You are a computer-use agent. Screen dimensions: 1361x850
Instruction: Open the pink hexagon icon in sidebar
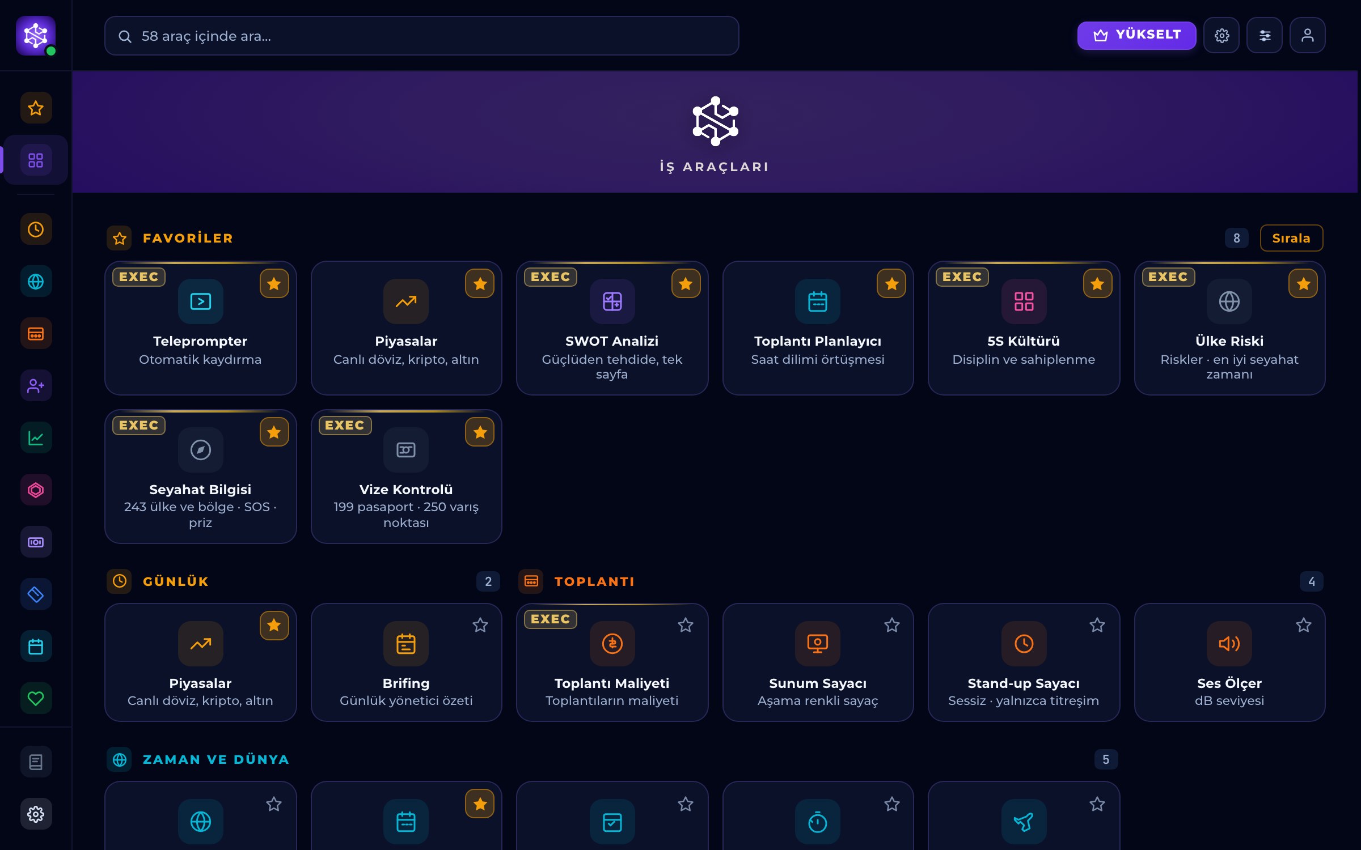pyautogui.click(x=36, y=490)
